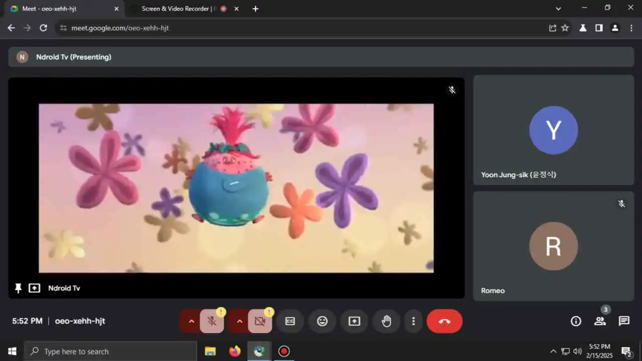View site information icon in address bar
Viewport: 642px width, 361px height.
point(63,28)
